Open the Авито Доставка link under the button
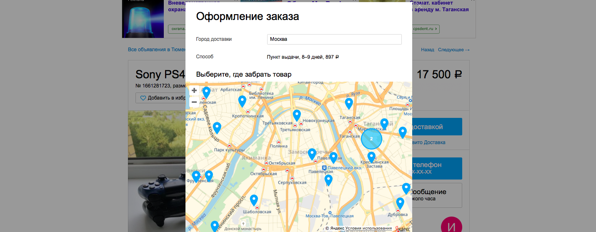The height and width of the screenshot is (232, 596). click(428, 142)
